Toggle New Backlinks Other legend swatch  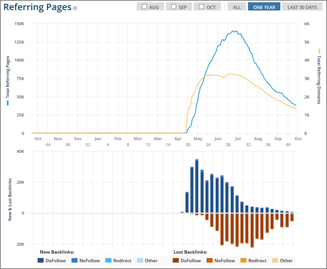(x=140, y=260)
